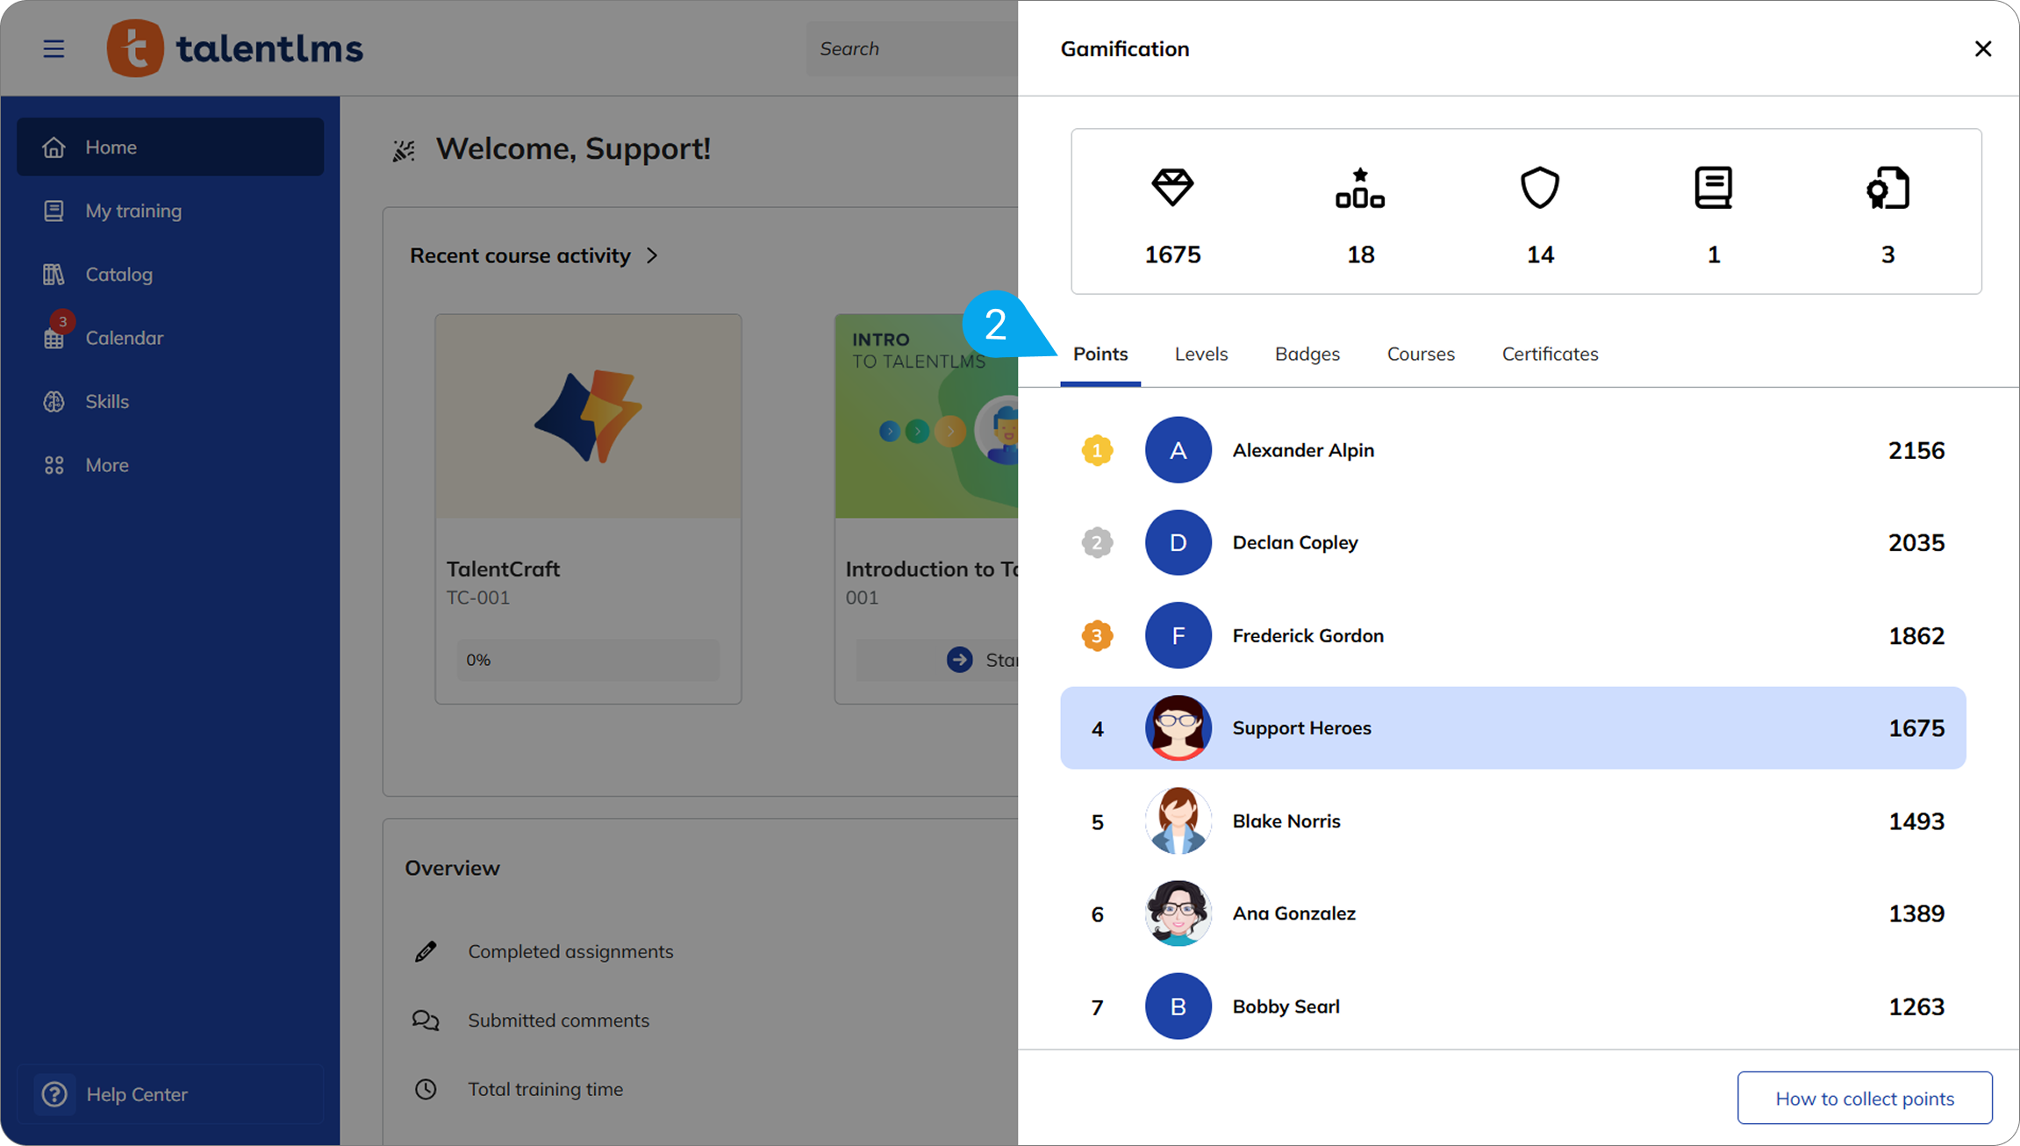Click the shield badges icon
Screen dimensions: 2020x1146
(1540, 188)
